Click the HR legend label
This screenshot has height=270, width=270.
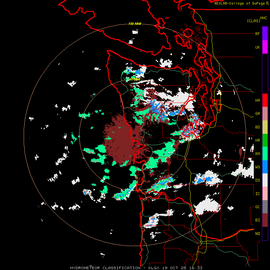pyautogui.click(x=257, y=140)
